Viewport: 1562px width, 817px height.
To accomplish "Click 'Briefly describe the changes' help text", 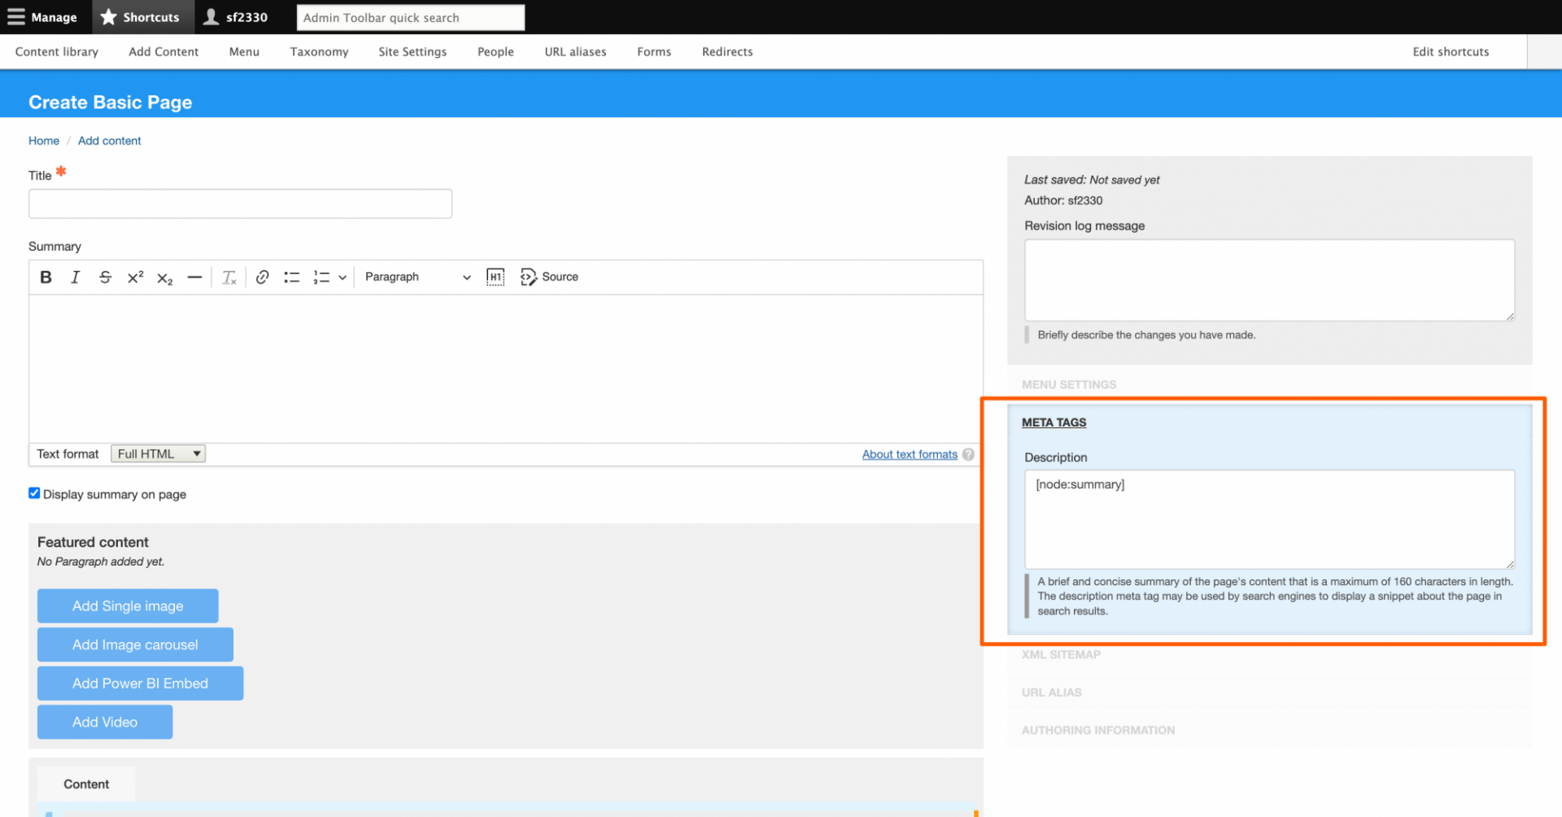I will coord(1146,335).
